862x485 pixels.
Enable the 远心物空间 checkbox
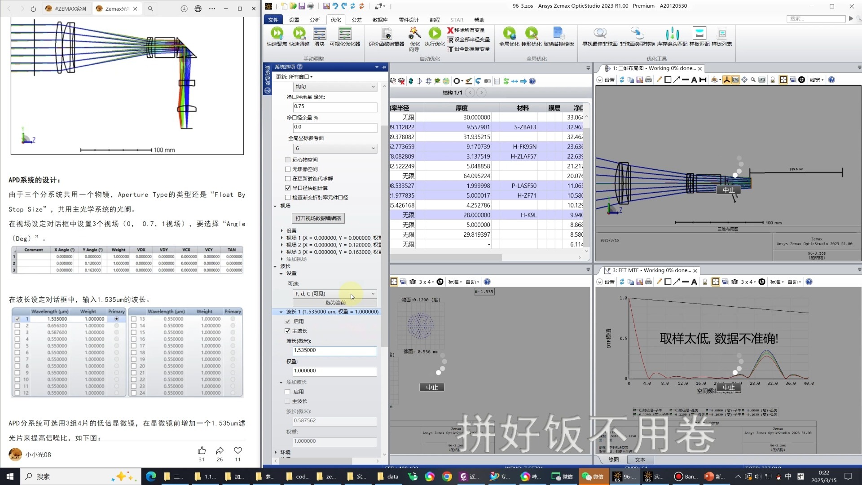[288, 160]
